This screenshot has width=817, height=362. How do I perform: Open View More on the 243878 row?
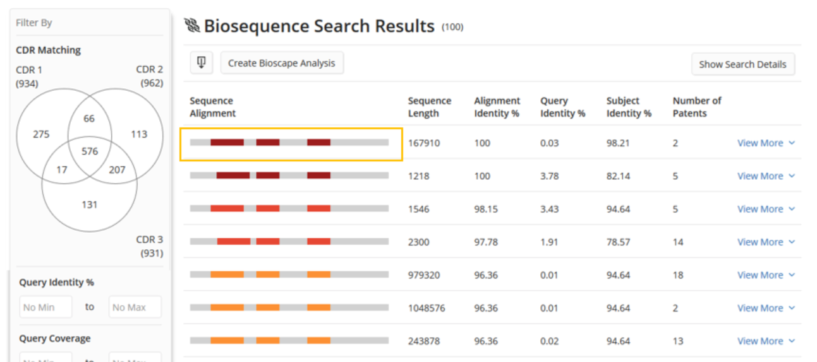click(766, 341)
